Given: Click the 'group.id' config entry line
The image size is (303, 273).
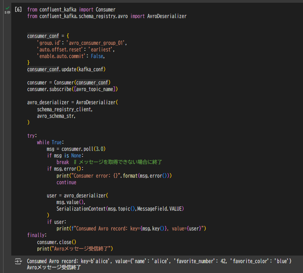Looking at the screenshot, I should [82, 43].
